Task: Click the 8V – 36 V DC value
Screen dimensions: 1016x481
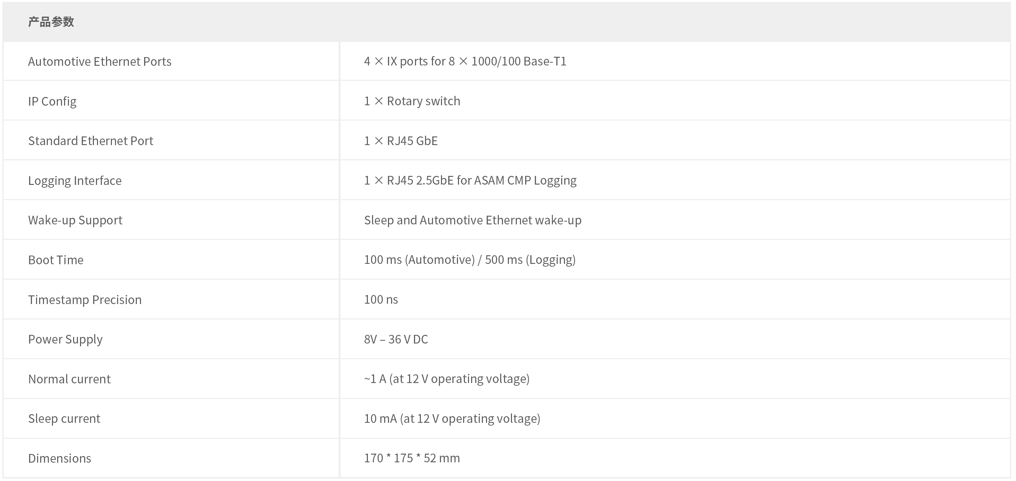Action: [396, 339]
